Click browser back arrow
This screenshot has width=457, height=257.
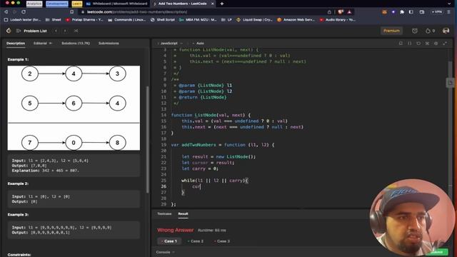[6, 11]
